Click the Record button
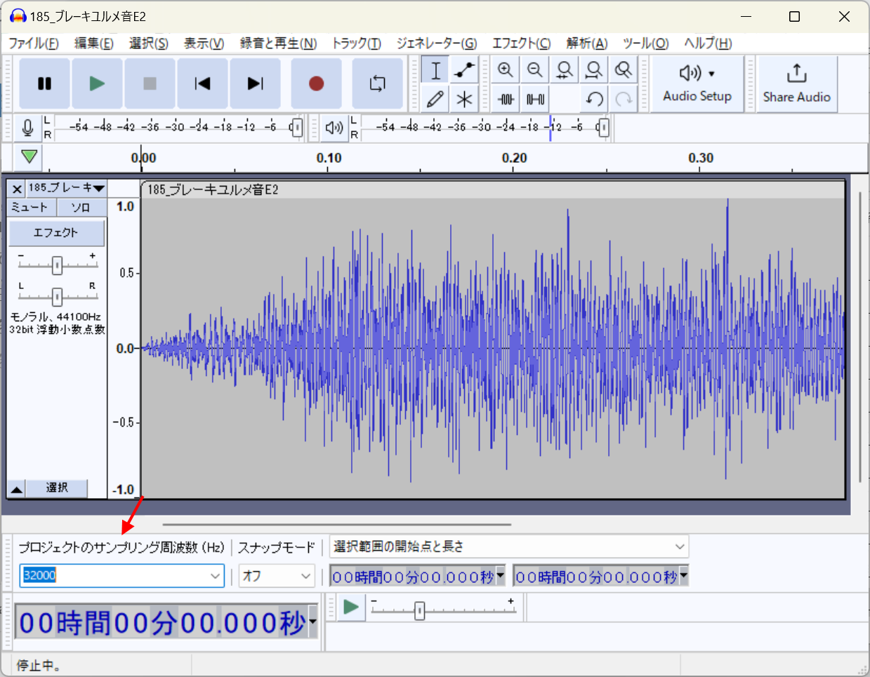Viewport: 870px width, 677px height. (x=316, y=83)
